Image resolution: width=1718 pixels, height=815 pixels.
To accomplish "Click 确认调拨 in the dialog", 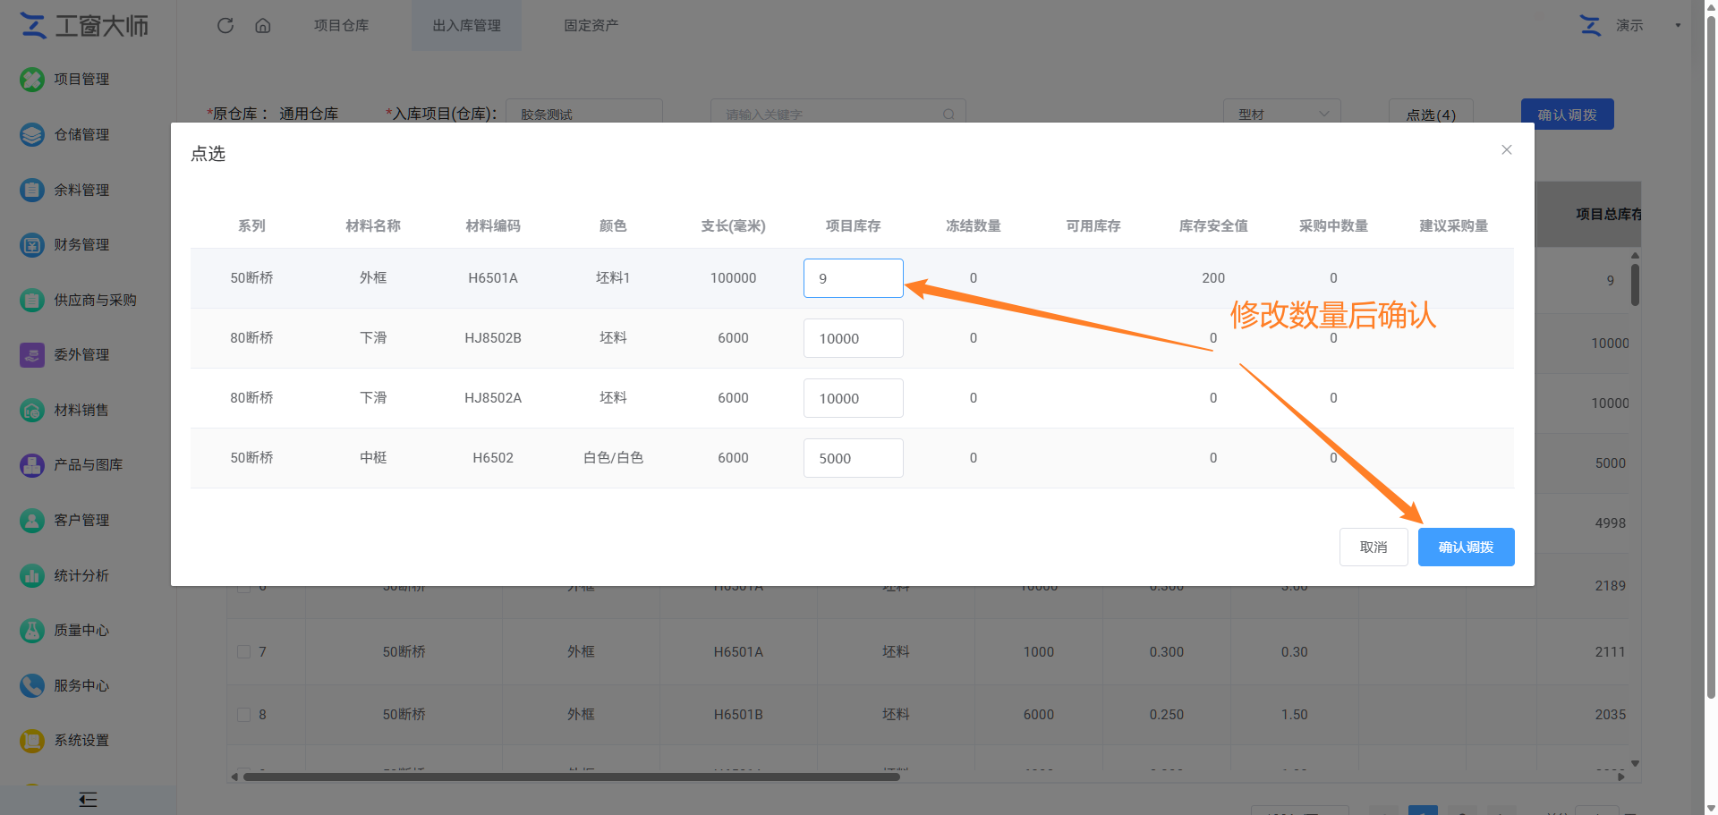I will (x=1466, y=547).
